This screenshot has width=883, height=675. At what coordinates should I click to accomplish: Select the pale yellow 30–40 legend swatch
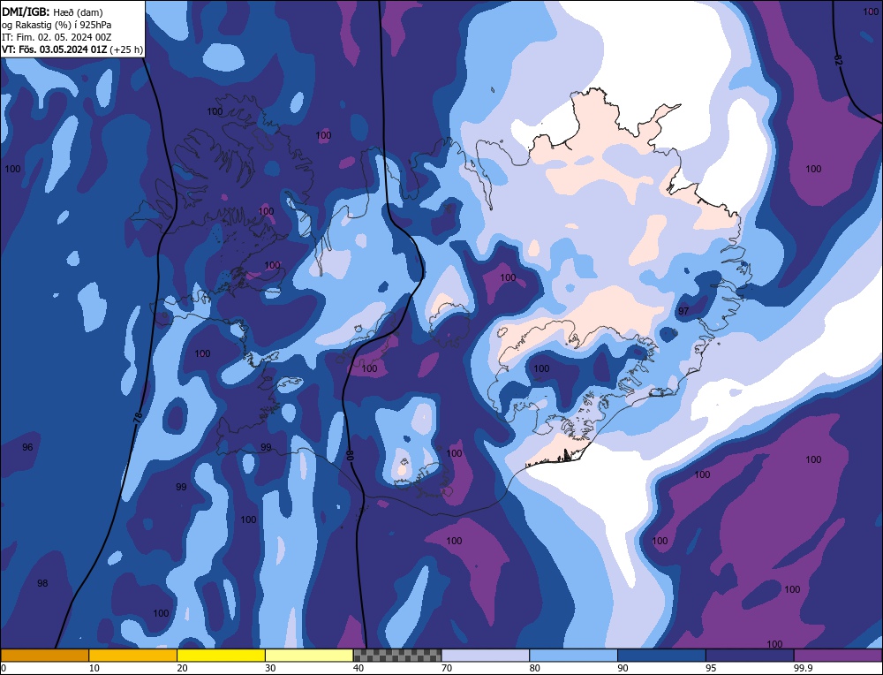tap(309, 656)
